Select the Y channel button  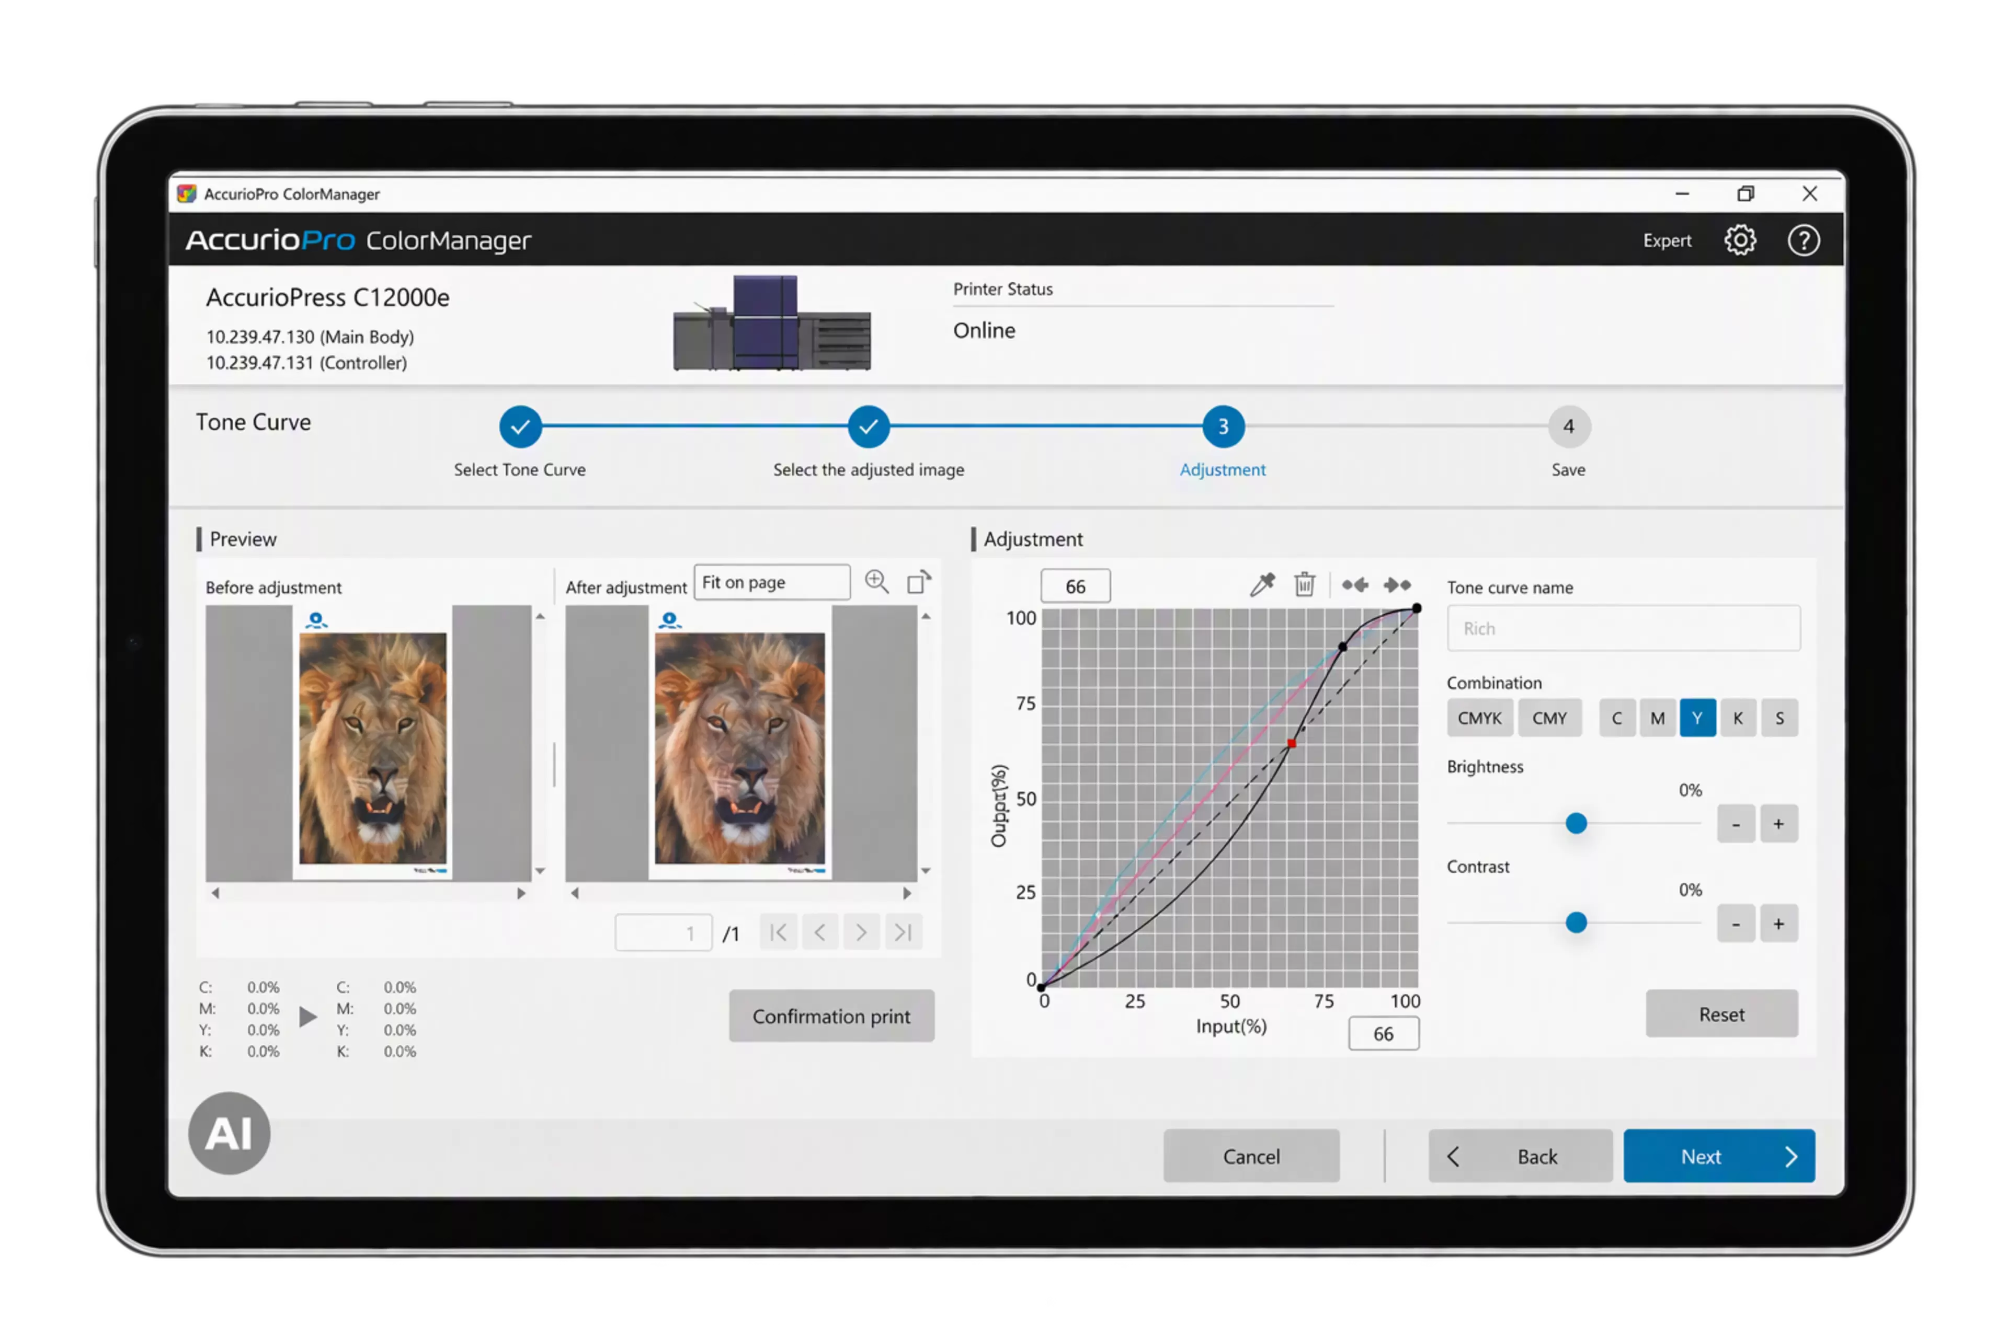(x=1698, y=718)
